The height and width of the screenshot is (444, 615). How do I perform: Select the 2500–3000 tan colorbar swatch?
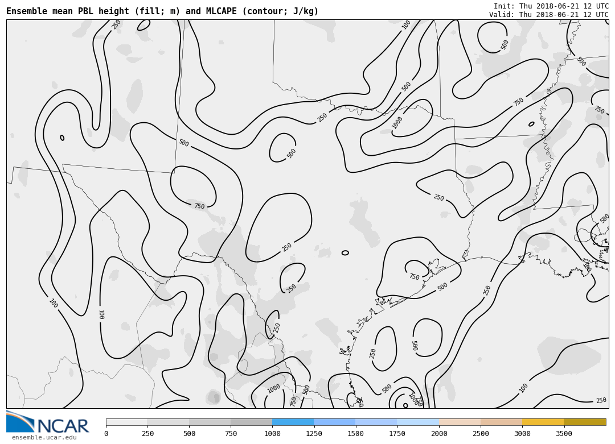[501, 422]
